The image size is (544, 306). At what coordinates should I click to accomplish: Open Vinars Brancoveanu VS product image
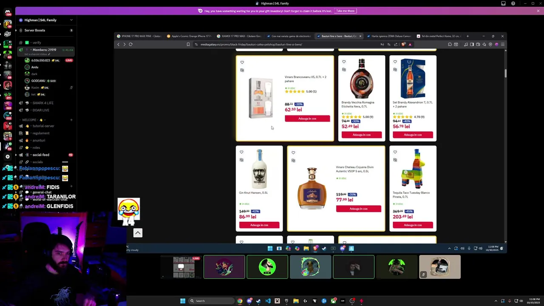[261, 98]
